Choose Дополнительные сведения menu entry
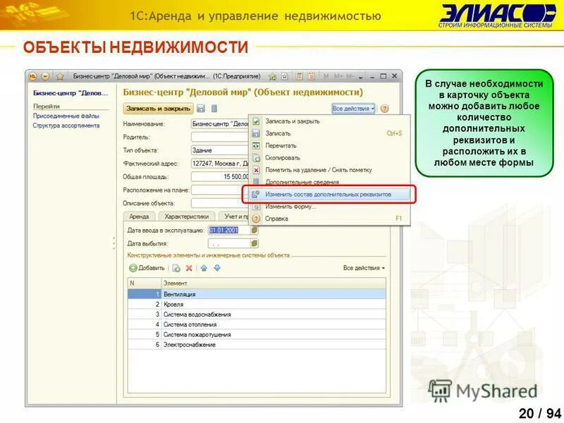The width and height of the screenshot is (564, 423). (329, 182)
